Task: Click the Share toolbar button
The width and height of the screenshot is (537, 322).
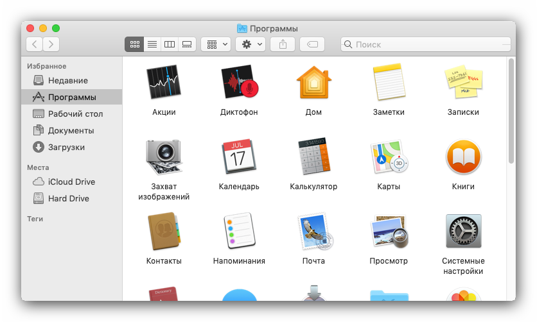Action: coord(283,44)
